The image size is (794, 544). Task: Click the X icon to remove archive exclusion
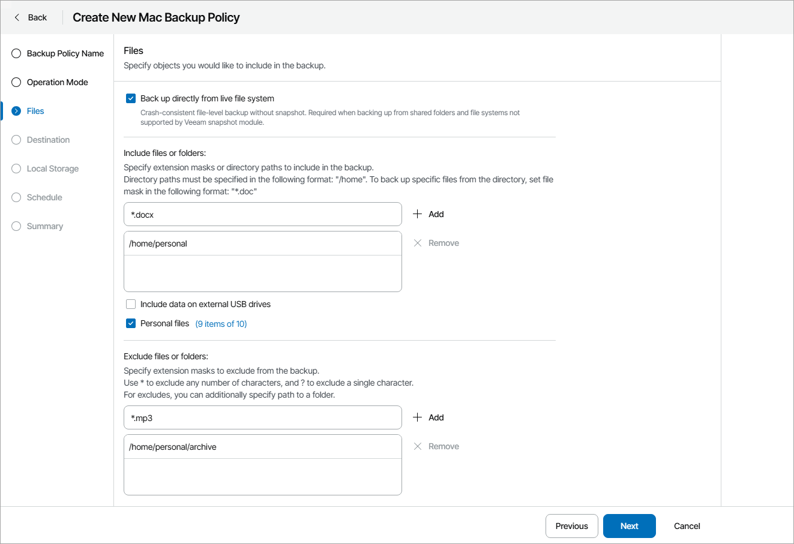click(x=418, y=446)
